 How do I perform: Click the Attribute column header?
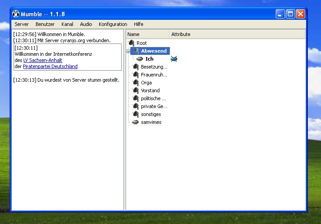(x=180, y=34)
